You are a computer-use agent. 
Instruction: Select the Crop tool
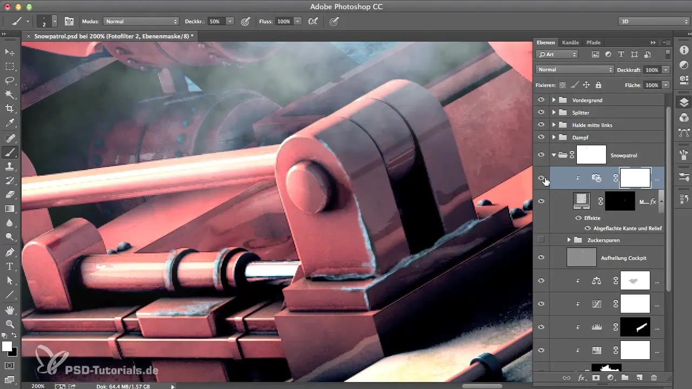pyautogui.click(x=9, y=109)
